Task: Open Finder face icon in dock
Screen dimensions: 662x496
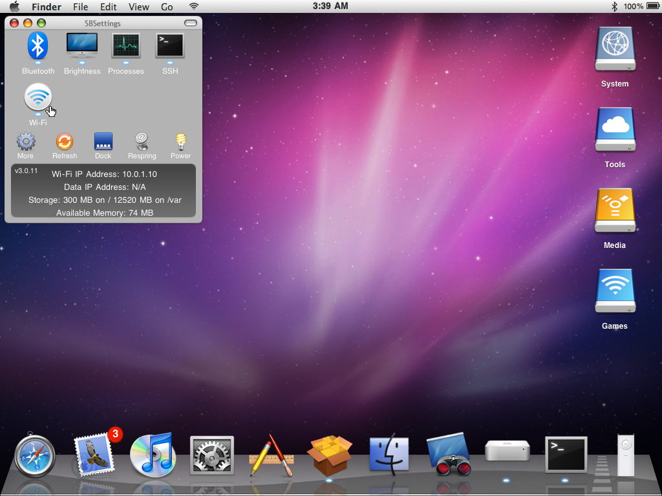Action: coord(389,455)
